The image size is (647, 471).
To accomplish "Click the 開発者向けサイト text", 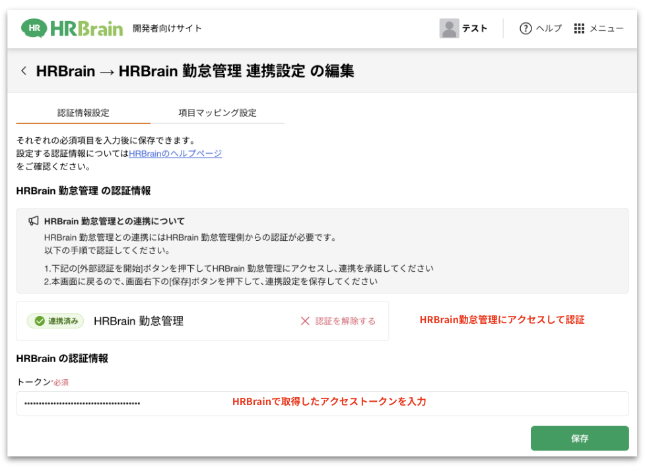I will (x=167, y=28).
